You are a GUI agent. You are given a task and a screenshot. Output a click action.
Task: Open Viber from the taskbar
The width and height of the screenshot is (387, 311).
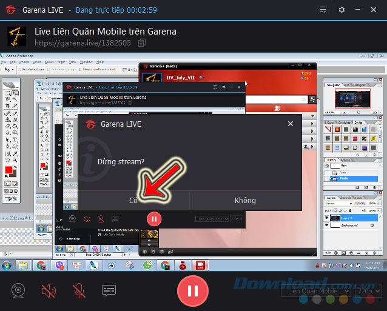point(59,266)
